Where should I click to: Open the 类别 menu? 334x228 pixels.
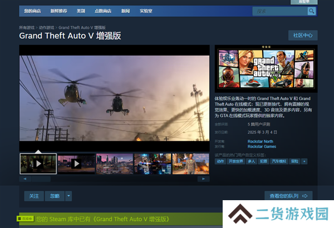(x=81, y=11)
